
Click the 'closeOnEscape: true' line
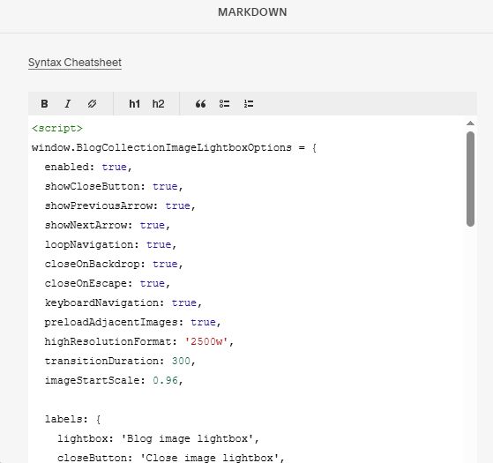[x=108, y=283]
